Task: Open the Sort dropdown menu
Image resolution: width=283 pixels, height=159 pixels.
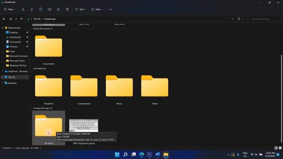Action: tap(80, 9)
